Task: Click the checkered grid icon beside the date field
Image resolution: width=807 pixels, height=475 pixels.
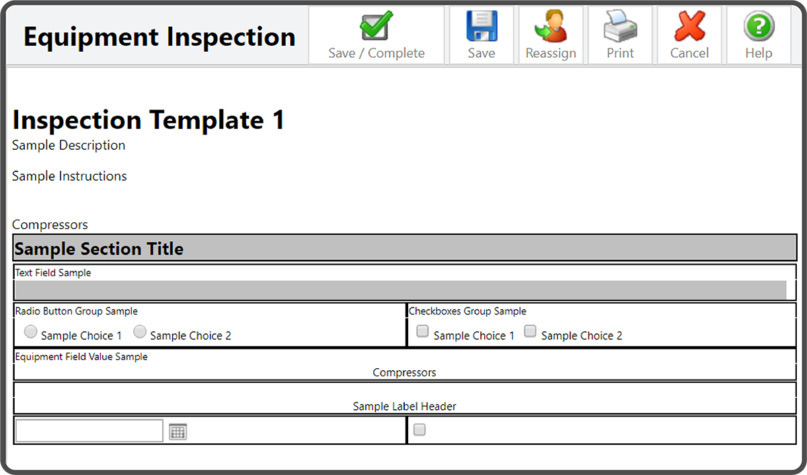Action: tap(177, 431)
